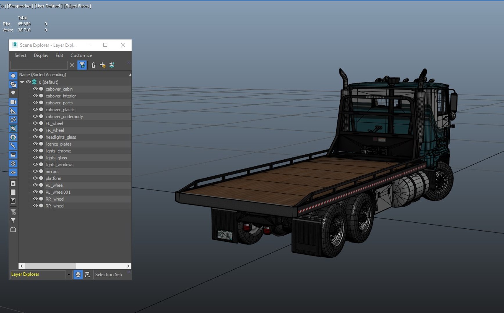
Task: Toggle Display Hidden objects eye icon
Action: click(x=13, y=172)
